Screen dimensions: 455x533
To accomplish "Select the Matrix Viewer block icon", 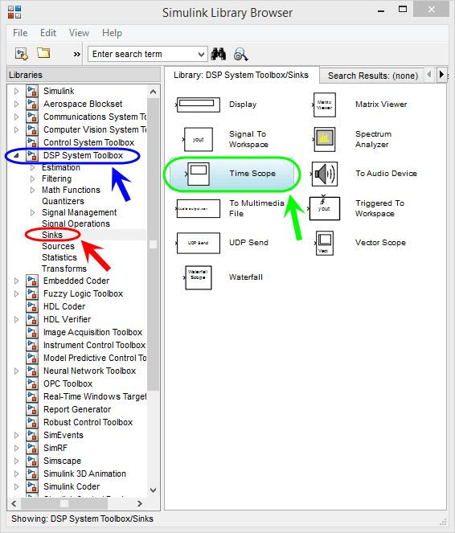I will (x=325, y=105).
